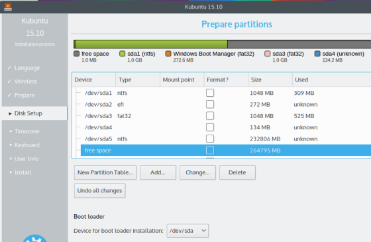Screen dimensions: 371x242
Task: Select the /dev/sda2 partition row
Action: pyautogui.click(x=226, y=104)
